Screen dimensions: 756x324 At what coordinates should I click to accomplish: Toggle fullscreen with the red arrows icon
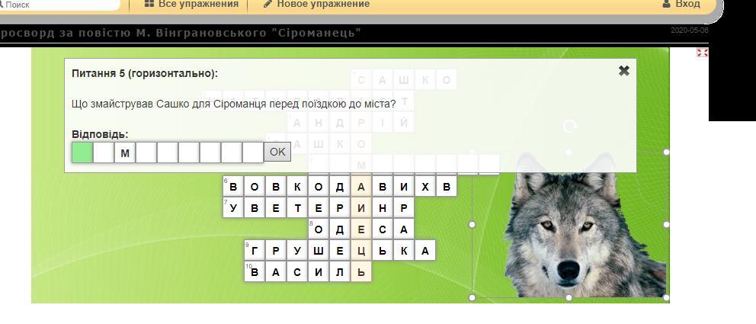[702, 53]
